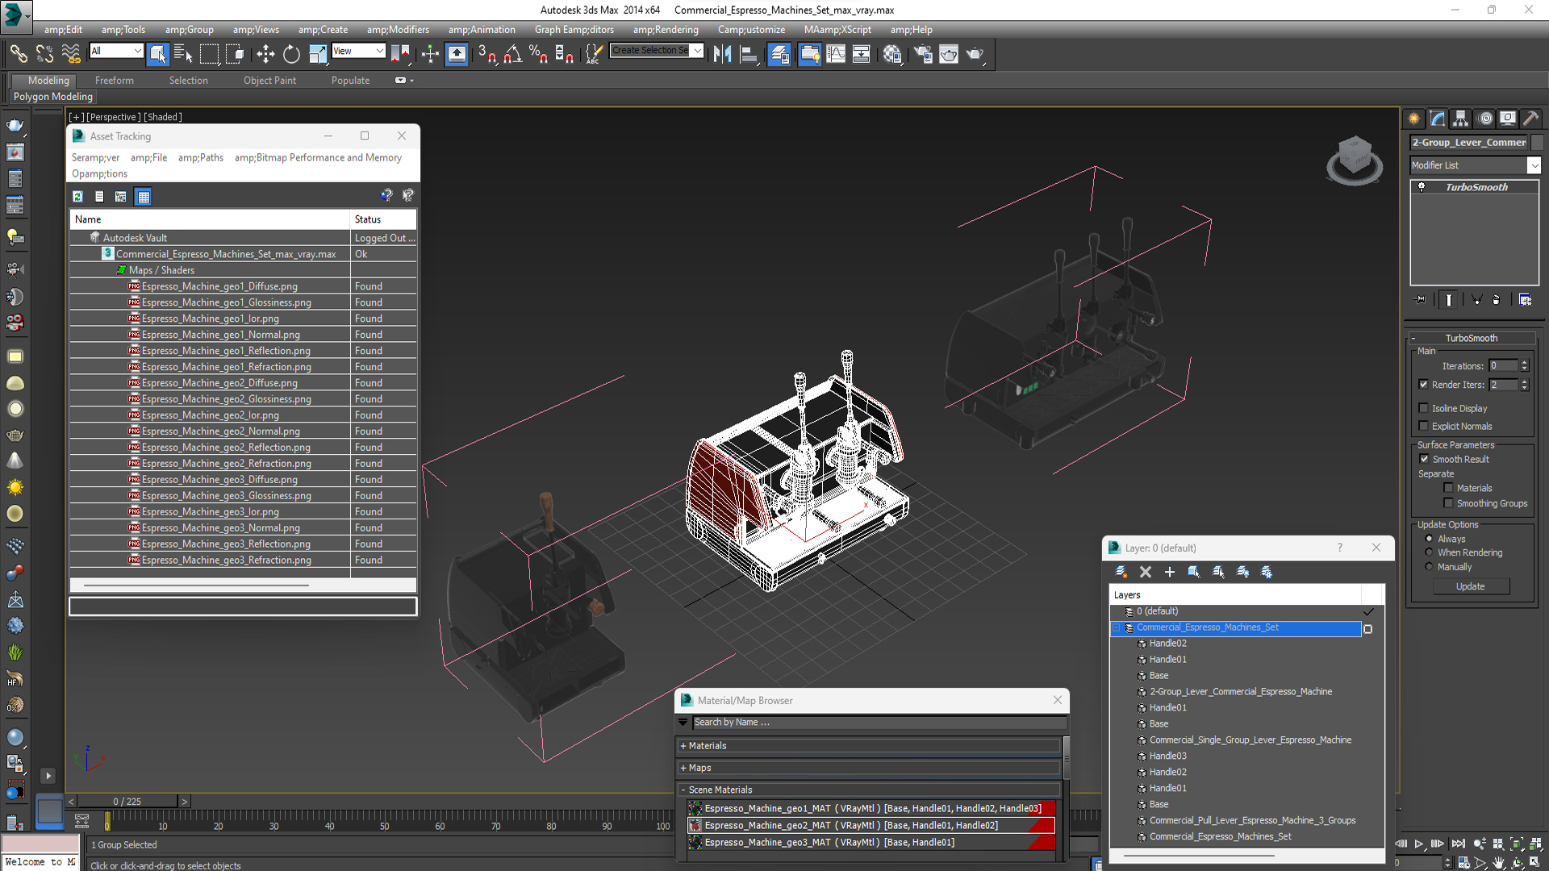The width and height of the screenshot is (1549, 871).
Task: Toggle the Percent Snap icon
Action: pyautogui.click(x=538, y=54)
